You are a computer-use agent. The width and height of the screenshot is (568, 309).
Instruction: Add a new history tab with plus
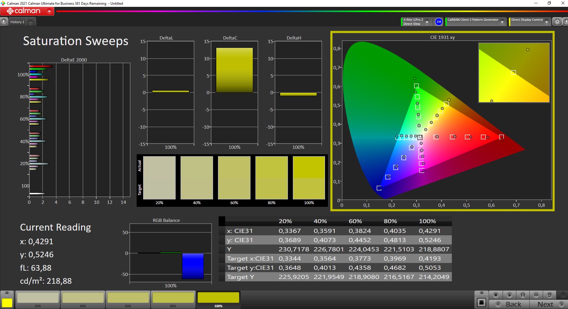point(31,22)
